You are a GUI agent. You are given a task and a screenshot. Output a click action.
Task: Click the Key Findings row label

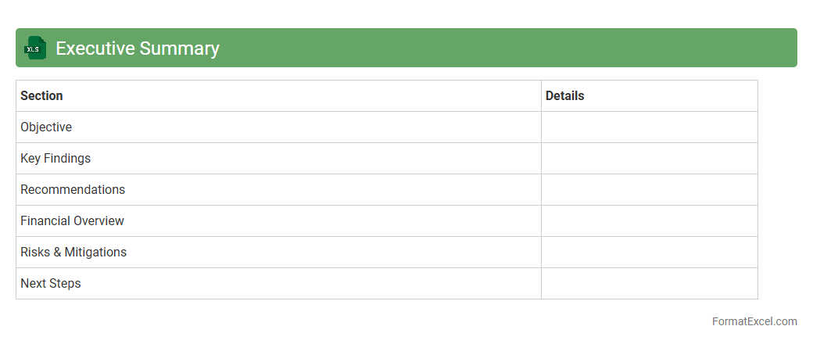point(56,159)
